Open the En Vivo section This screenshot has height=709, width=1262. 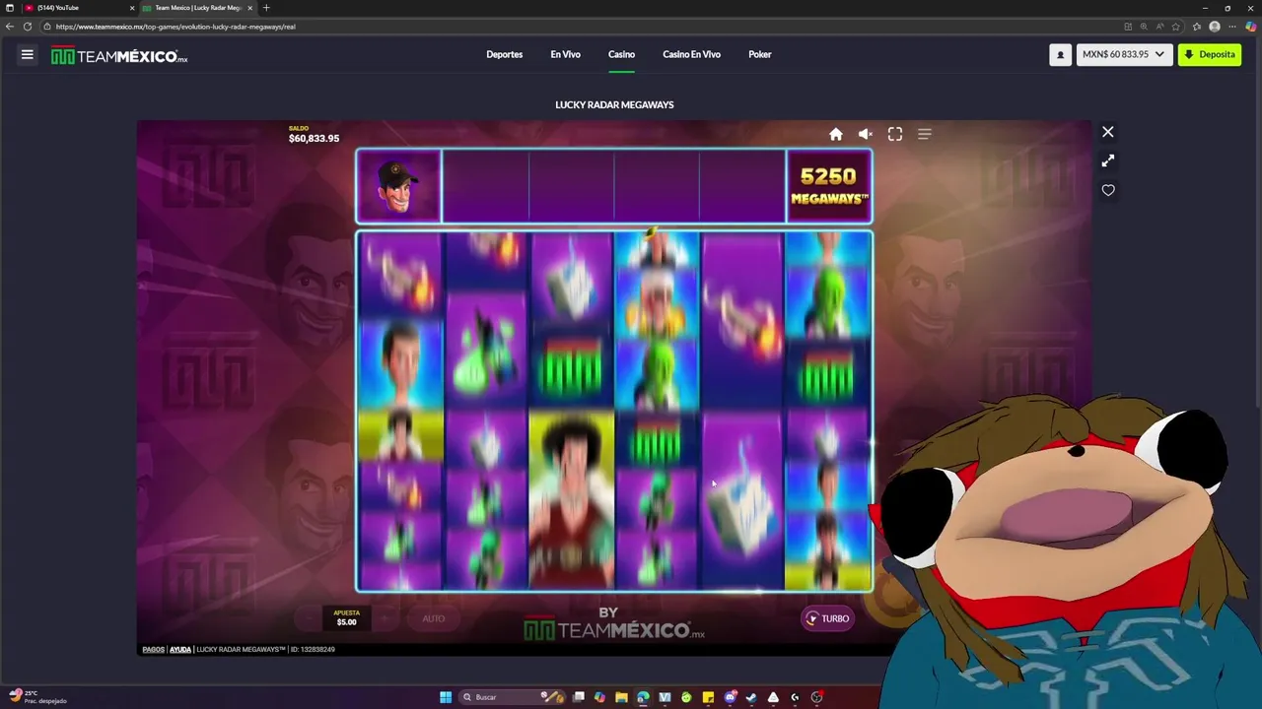565,54
